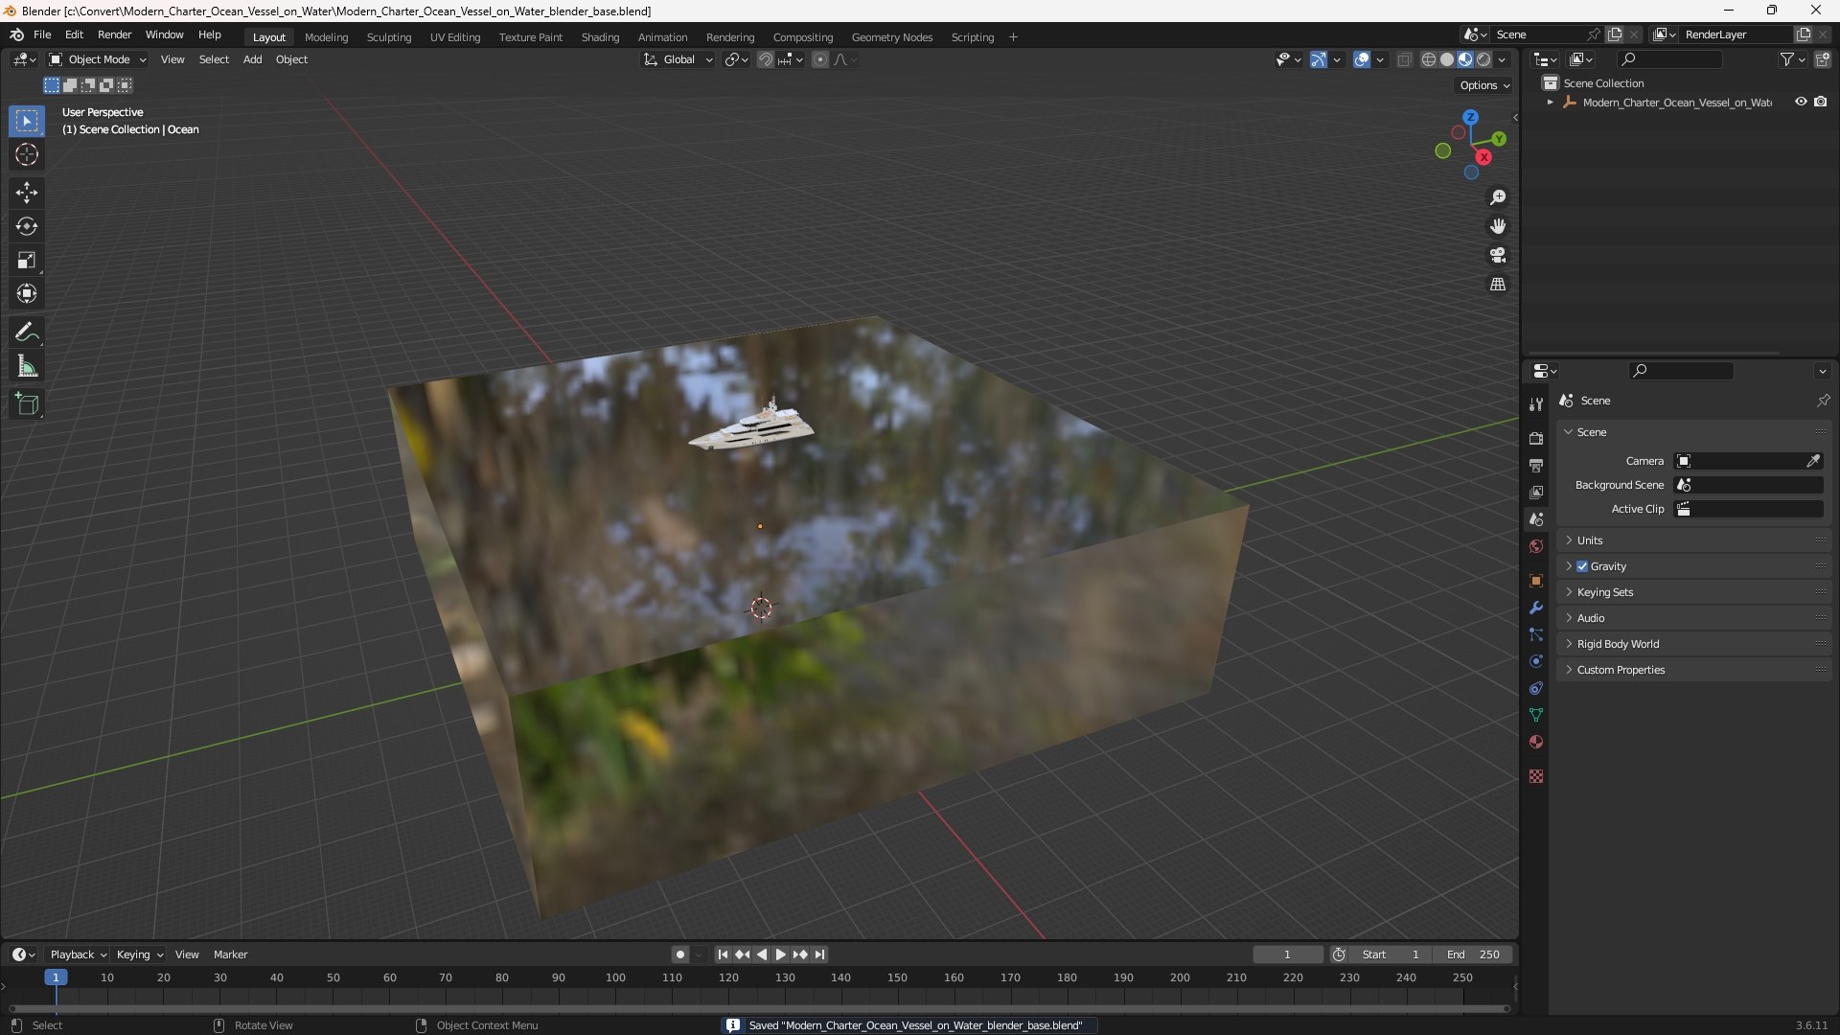Select the Measure tool
The width and height of the screenshot is (1840, 1035).
click(x=26, y=366)
